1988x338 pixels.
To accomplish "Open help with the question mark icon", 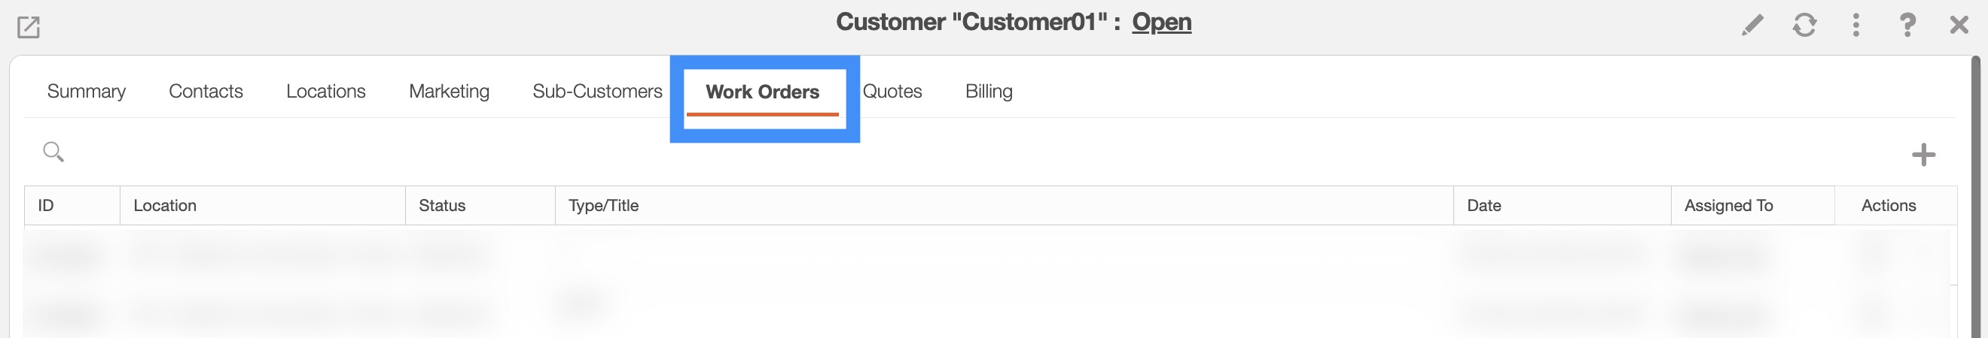I will coord(1906,26).
